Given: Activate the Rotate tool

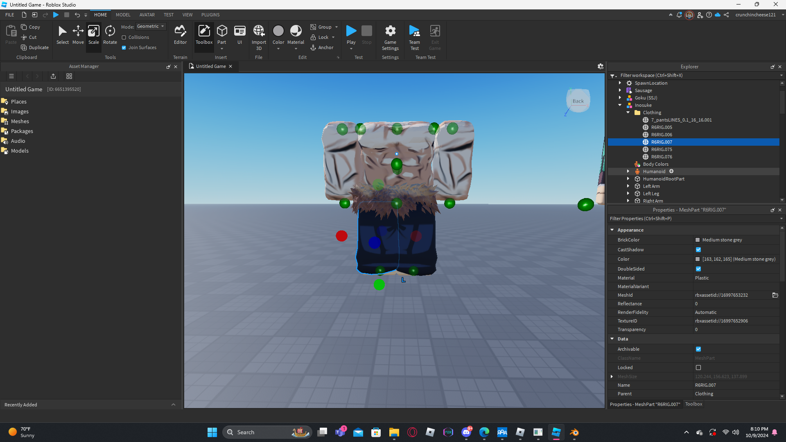Looking at the screenshot, I should 110,35.
